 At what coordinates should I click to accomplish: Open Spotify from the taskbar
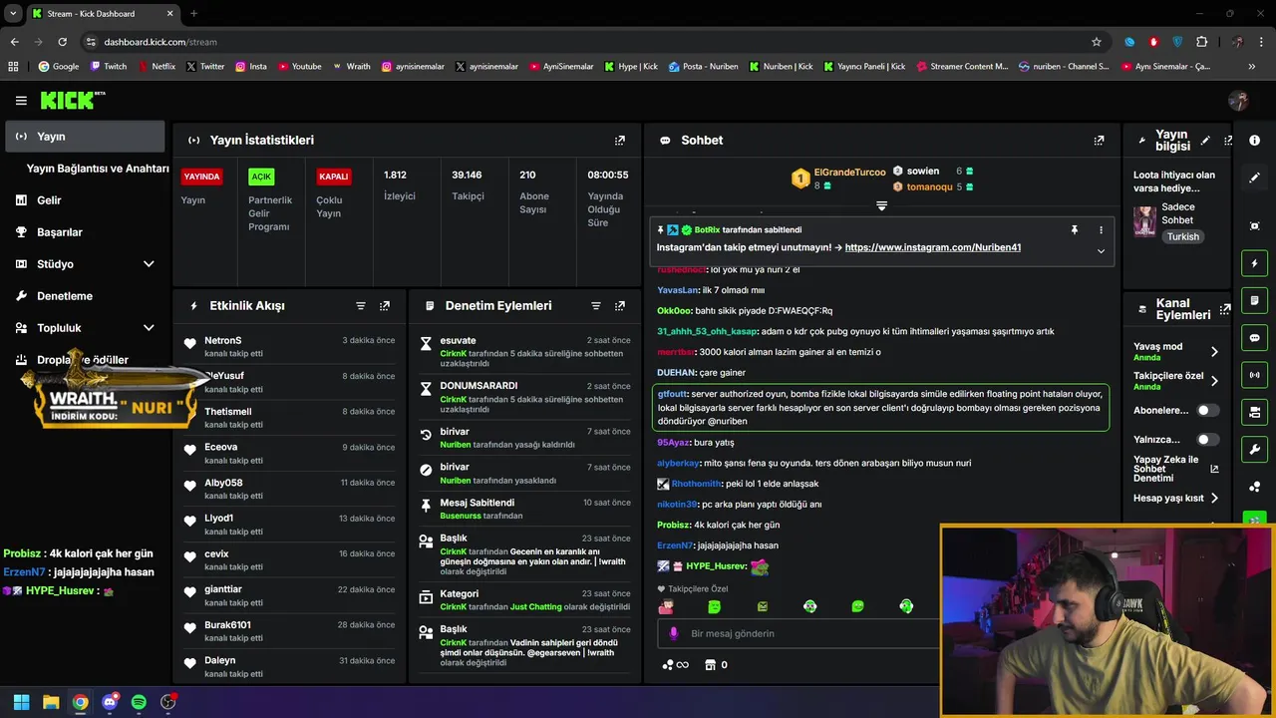coord(139,702)
